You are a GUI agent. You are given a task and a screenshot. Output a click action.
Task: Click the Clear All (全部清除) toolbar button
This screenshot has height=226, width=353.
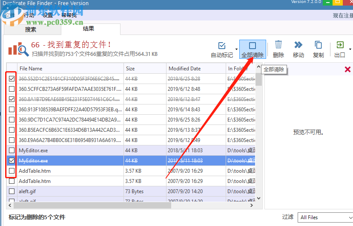click(253, 49)
